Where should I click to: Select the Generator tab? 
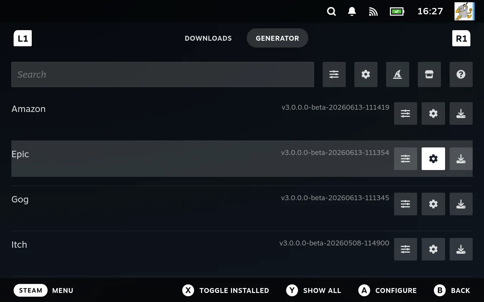click(277, 38)
